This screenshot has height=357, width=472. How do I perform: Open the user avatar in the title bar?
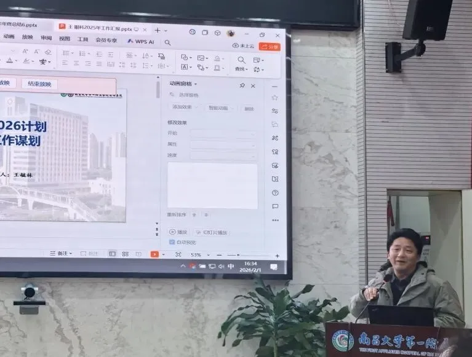(x=231, y=33)
